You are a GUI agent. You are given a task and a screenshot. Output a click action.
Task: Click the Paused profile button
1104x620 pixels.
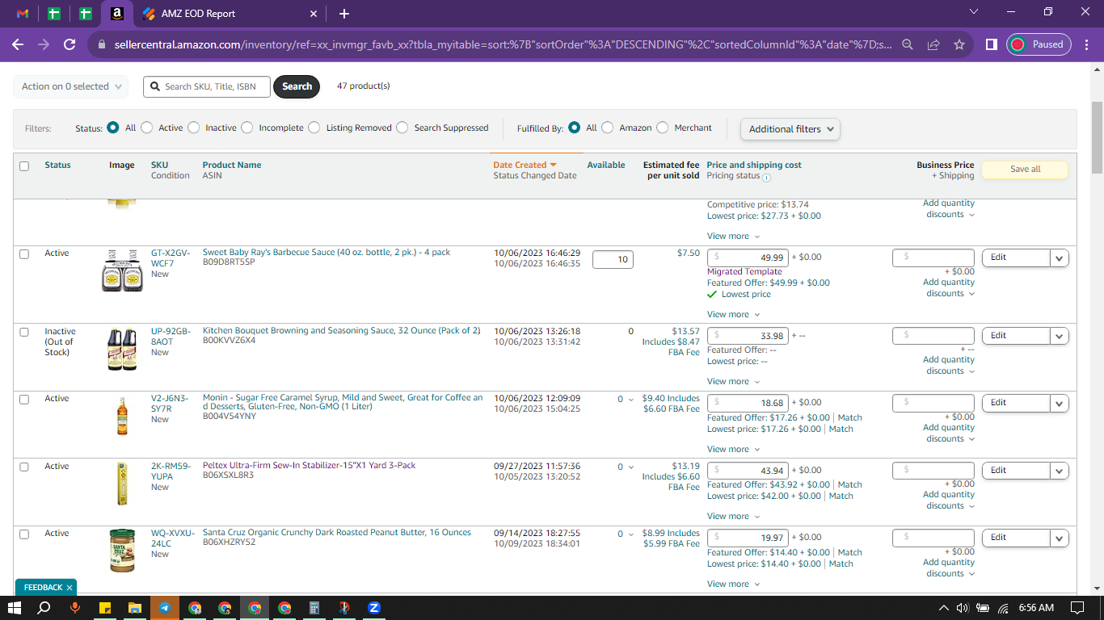click(x=1039, y=45)
